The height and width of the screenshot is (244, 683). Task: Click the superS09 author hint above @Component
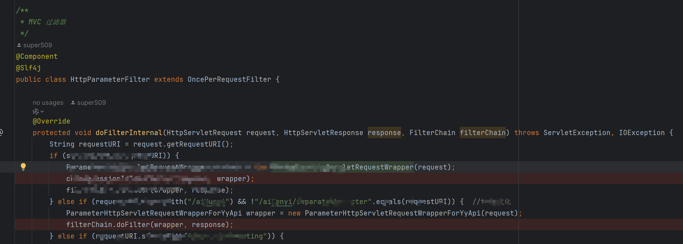(38, 45)
